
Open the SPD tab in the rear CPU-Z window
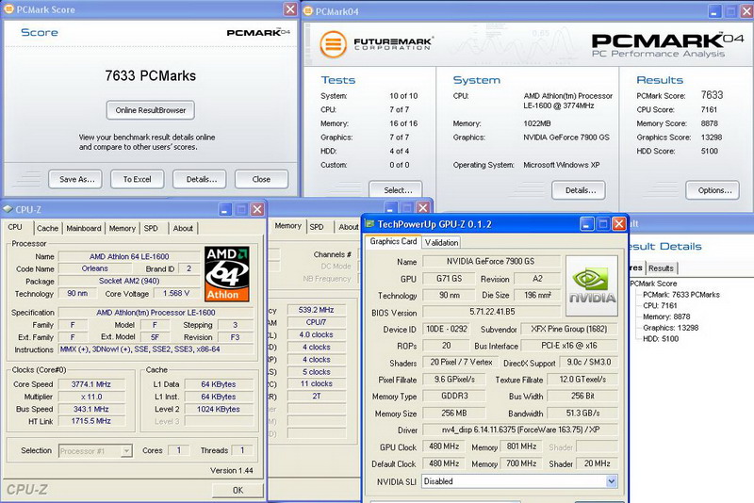tap(317, 227)
